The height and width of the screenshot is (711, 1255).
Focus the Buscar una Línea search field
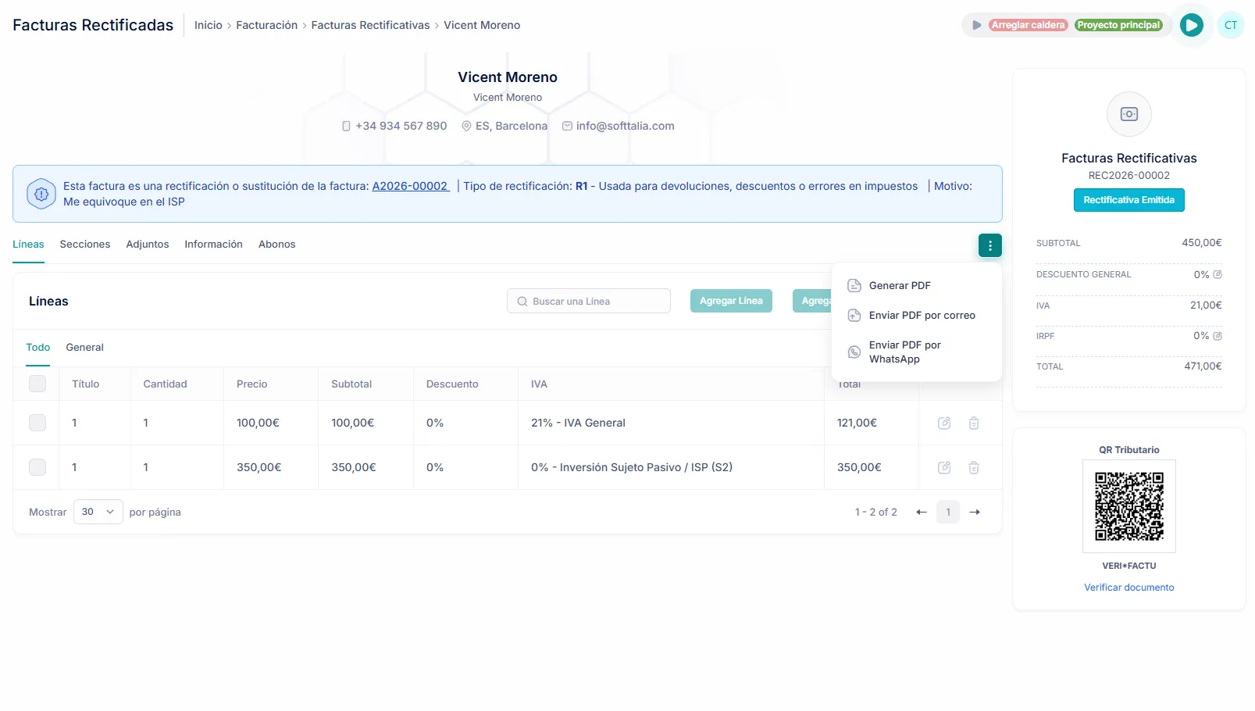tap(588, 301)
